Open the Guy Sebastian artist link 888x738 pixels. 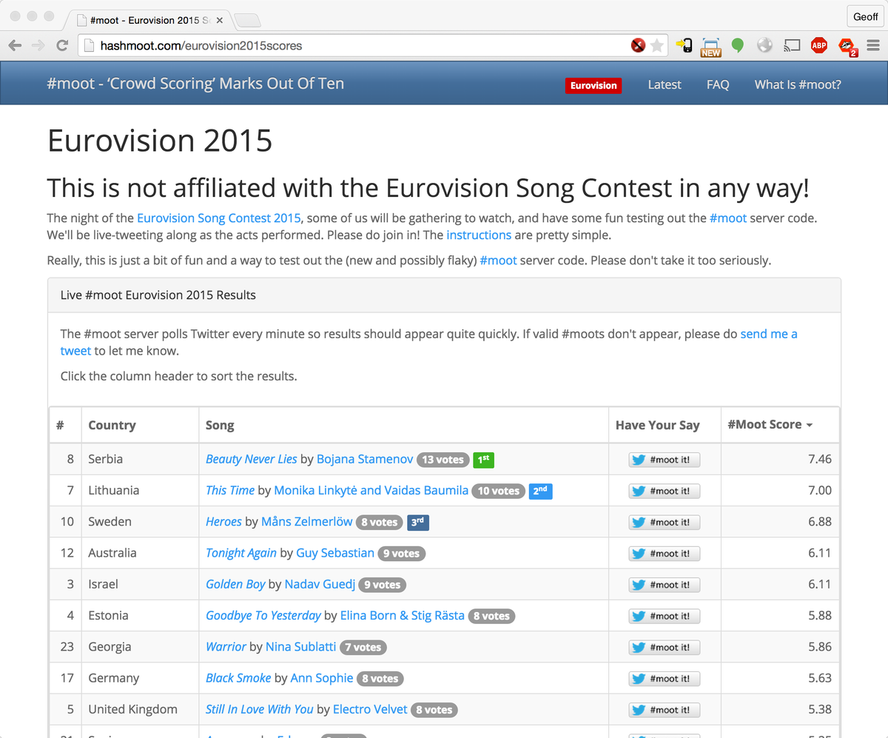point(335,552)
